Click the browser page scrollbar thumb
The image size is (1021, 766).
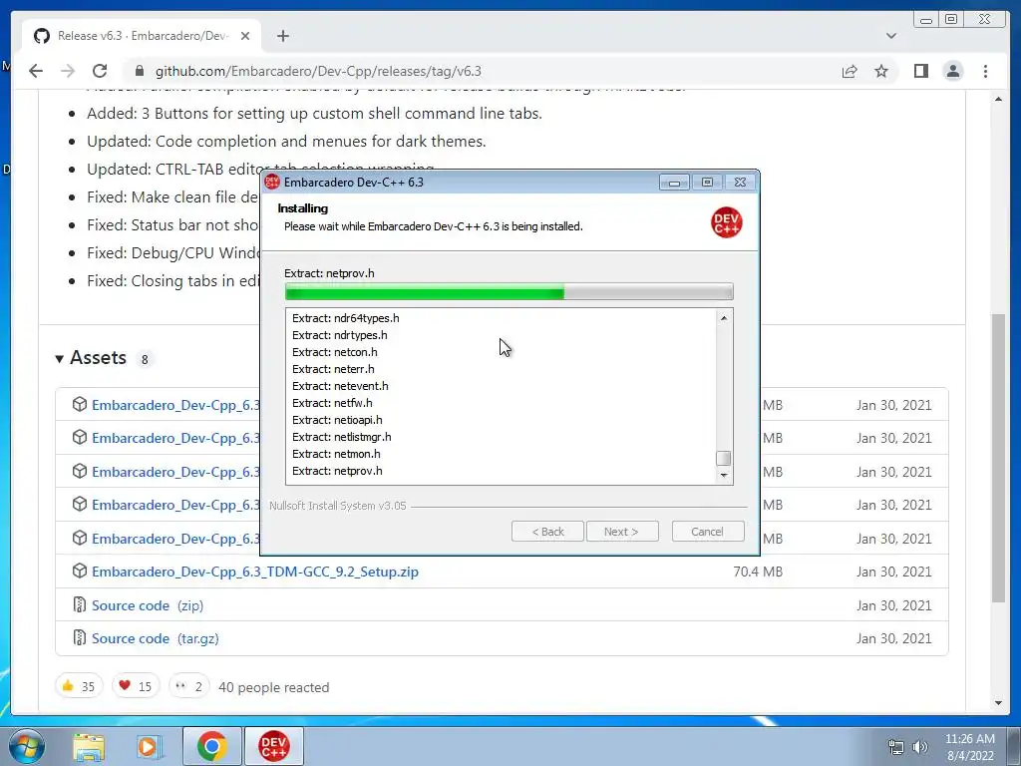998,458
